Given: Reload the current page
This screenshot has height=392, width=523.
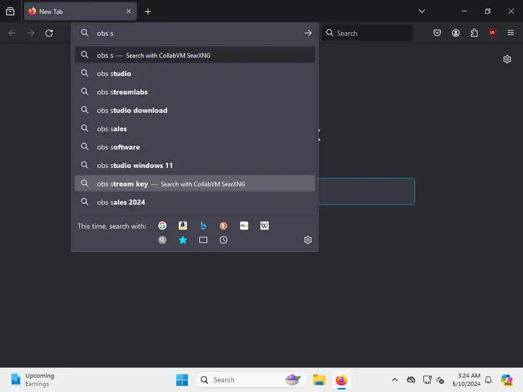Looking at the screenshot, I should coord(49,33).
